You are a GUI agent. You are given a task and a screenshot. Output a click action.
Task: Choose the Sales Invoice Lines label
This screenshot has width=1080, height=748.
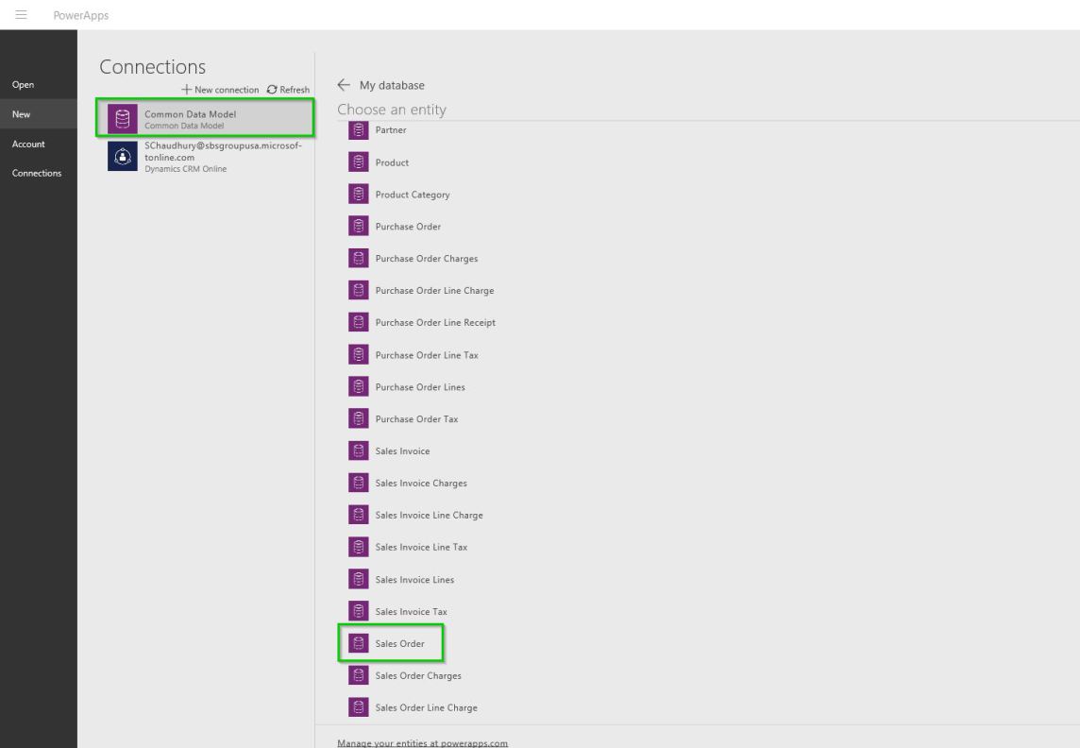[414, 579]
